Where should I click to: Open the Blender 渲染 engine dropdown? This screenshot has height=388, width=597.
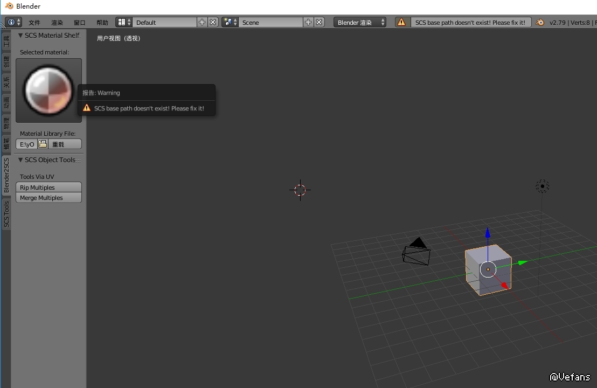(x=359, y=22)
